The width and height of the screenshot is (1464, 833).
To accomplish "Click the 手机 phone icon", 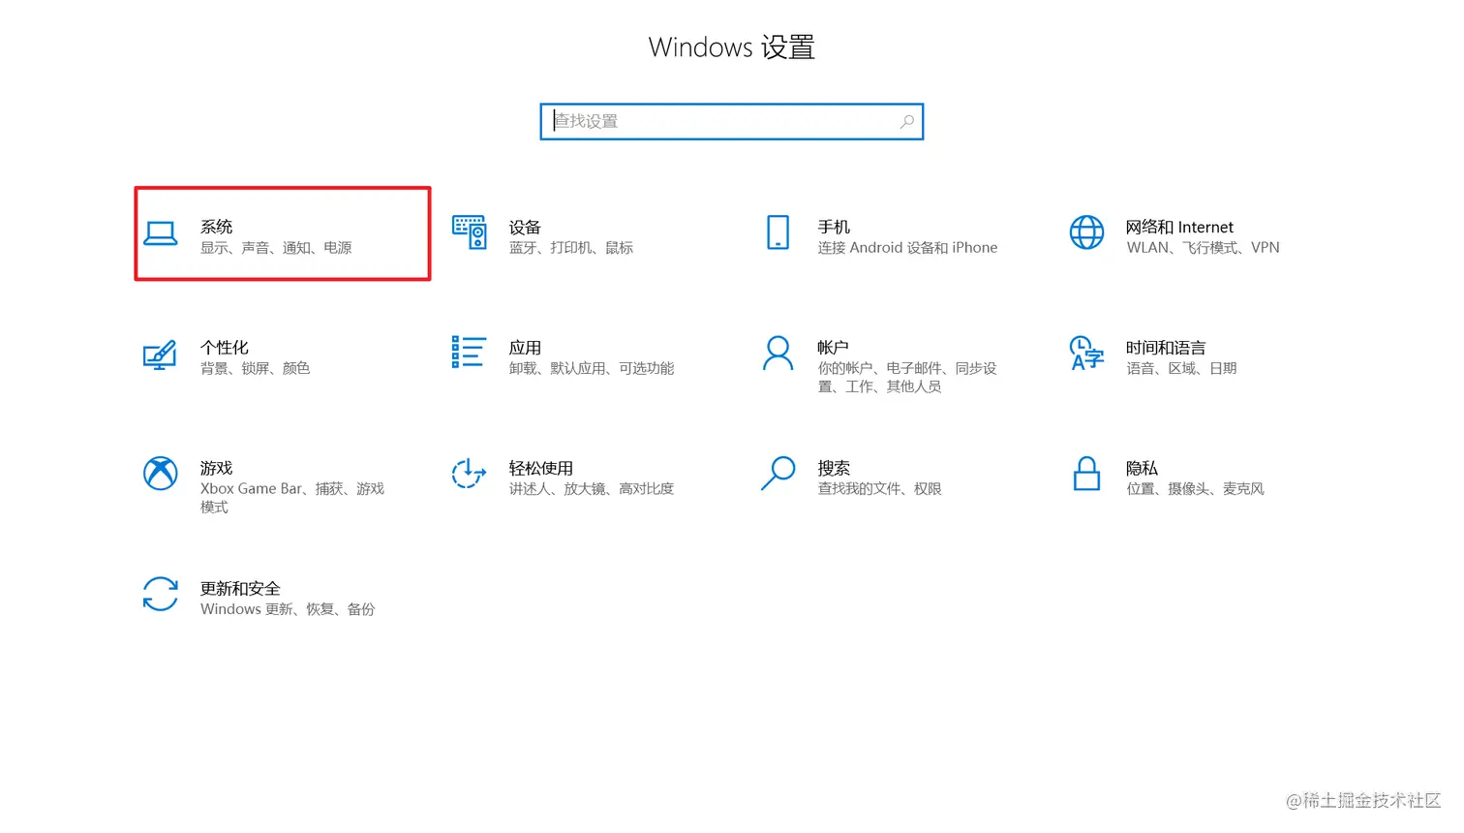I will [x=778, y=232].
